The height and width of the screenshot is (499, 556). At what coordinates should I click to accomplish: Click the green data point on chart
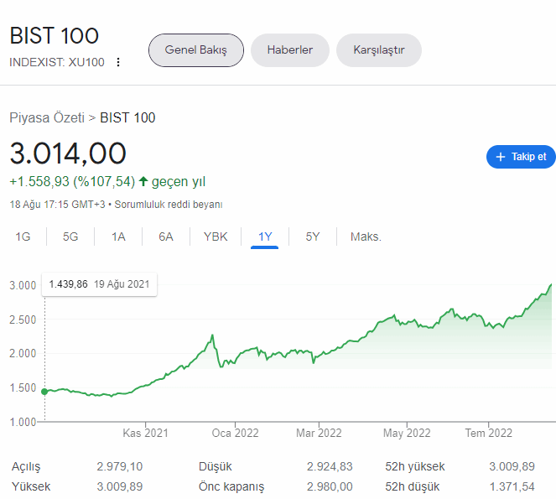pyautogui.click(x=44, y=392)
